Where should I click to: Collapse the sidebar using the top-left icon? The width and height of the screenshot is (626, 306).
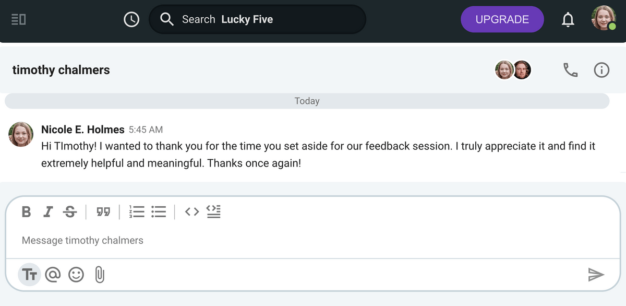(18, 18)
